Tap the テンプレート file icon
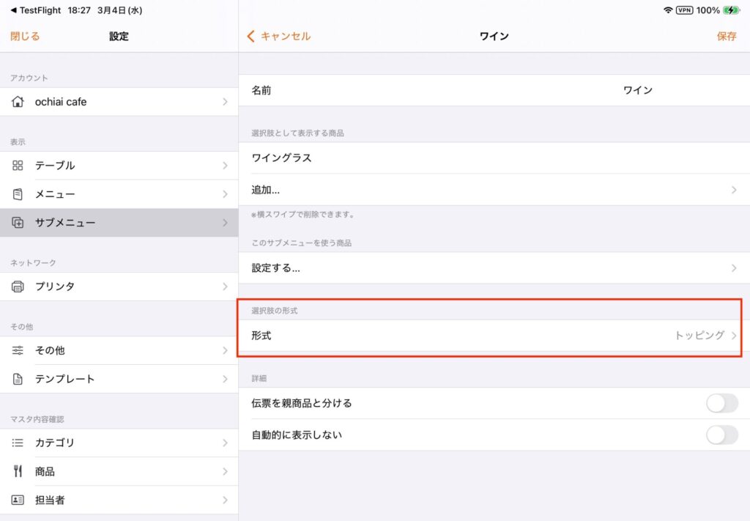 click(x=18, y=379)
